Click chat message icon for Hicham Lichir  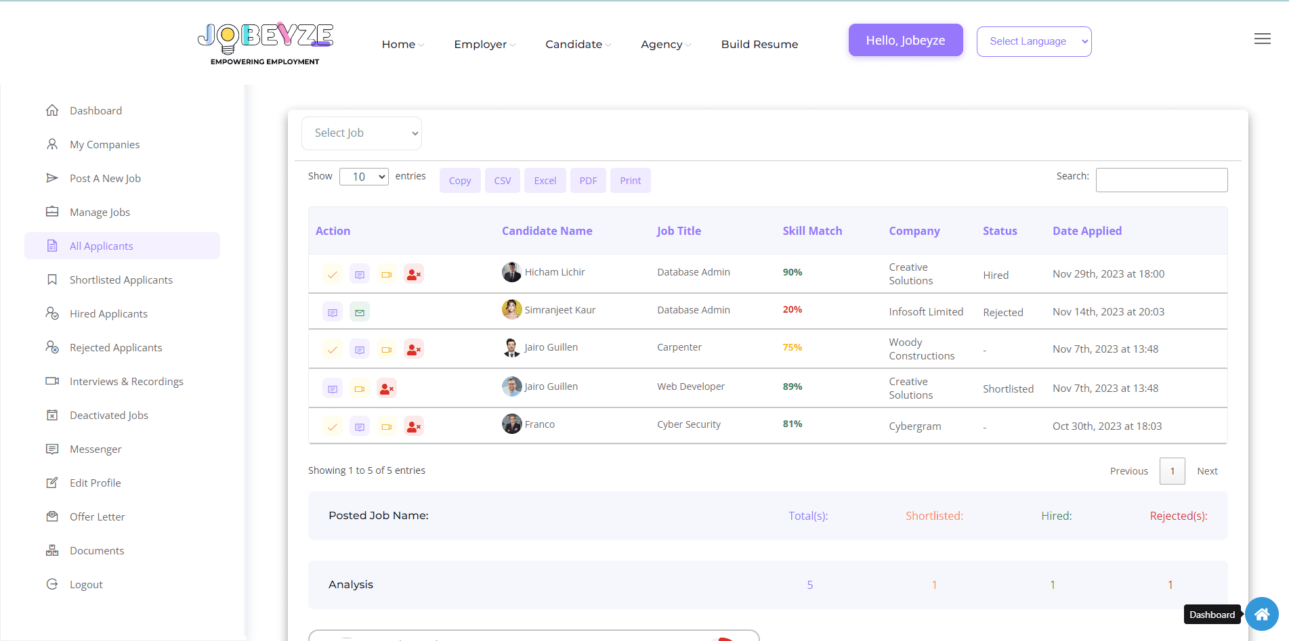point(360,274)
